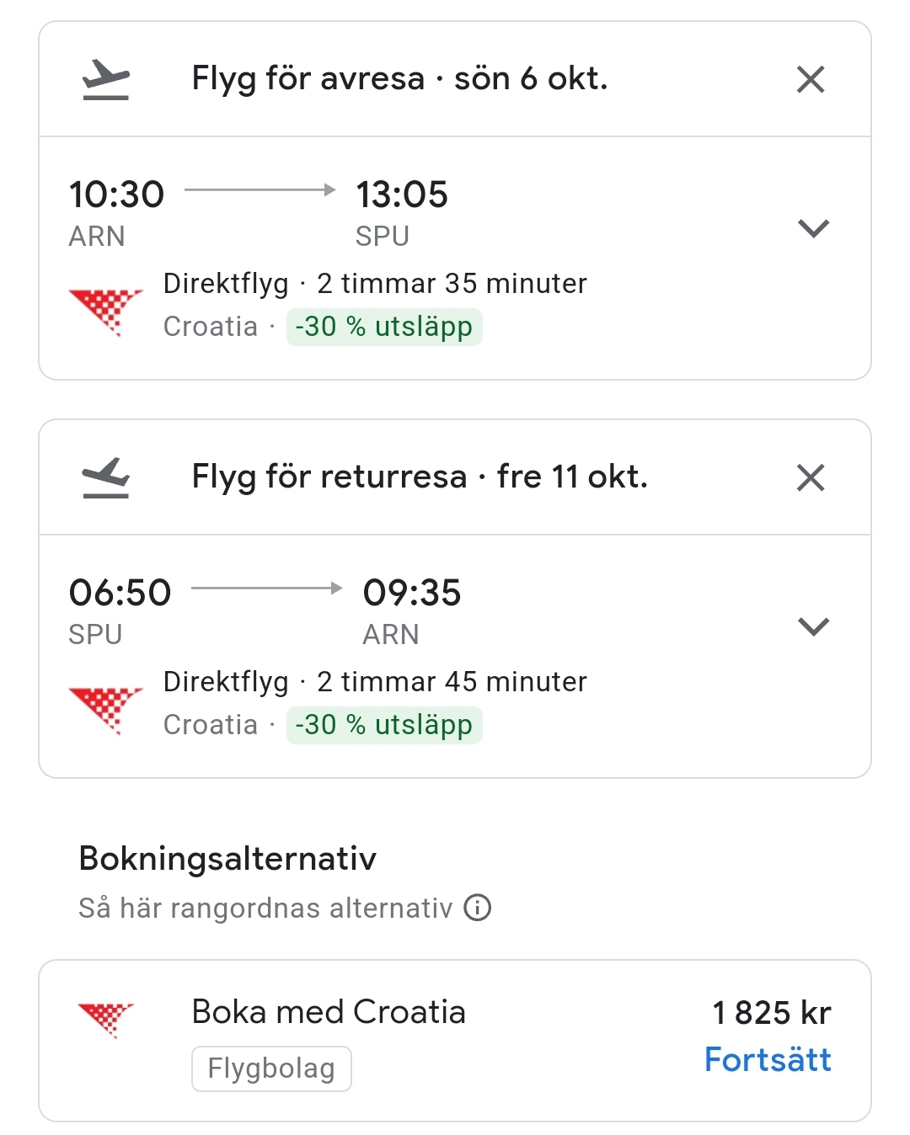Click Fortsätt to continue booking

pyautogui.click(x=768, y=1060)
